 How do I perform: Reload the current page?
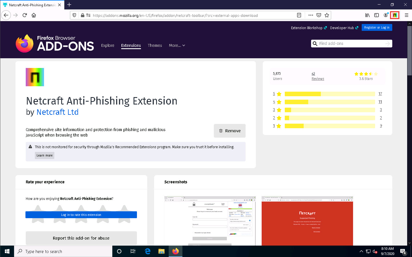pos(25,15)
